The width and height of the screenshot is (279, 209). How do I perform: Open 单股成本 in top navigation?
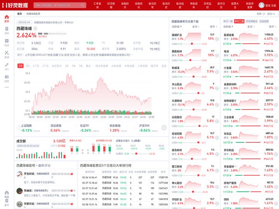pos(194,5)
